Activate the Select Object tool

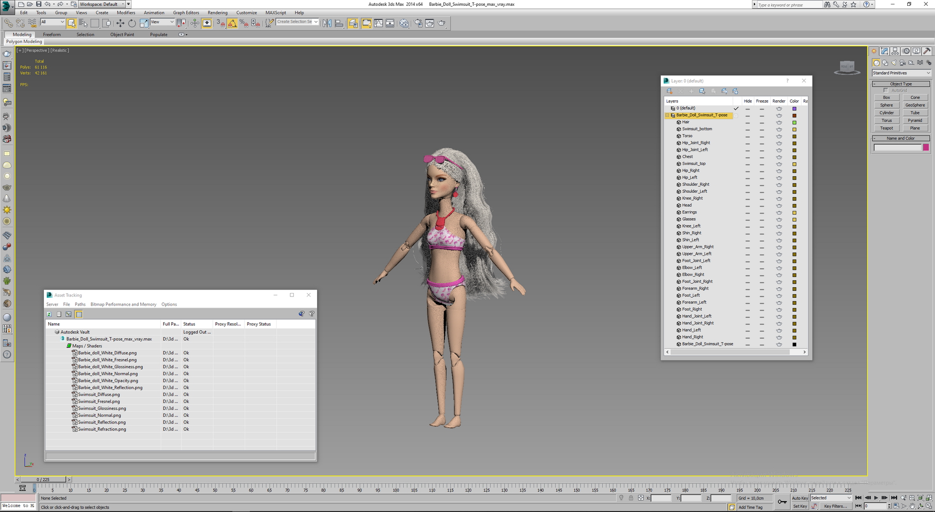point(72,23)
